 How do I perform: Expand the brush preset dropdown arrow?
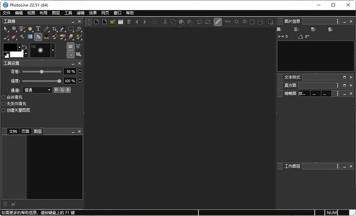53,50
